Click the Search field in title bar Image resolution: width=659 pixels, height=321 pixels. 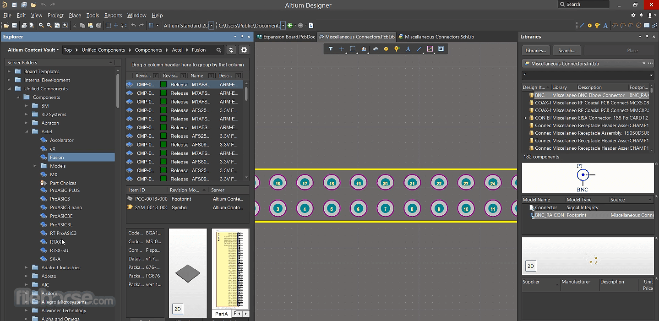coord(583,5)
